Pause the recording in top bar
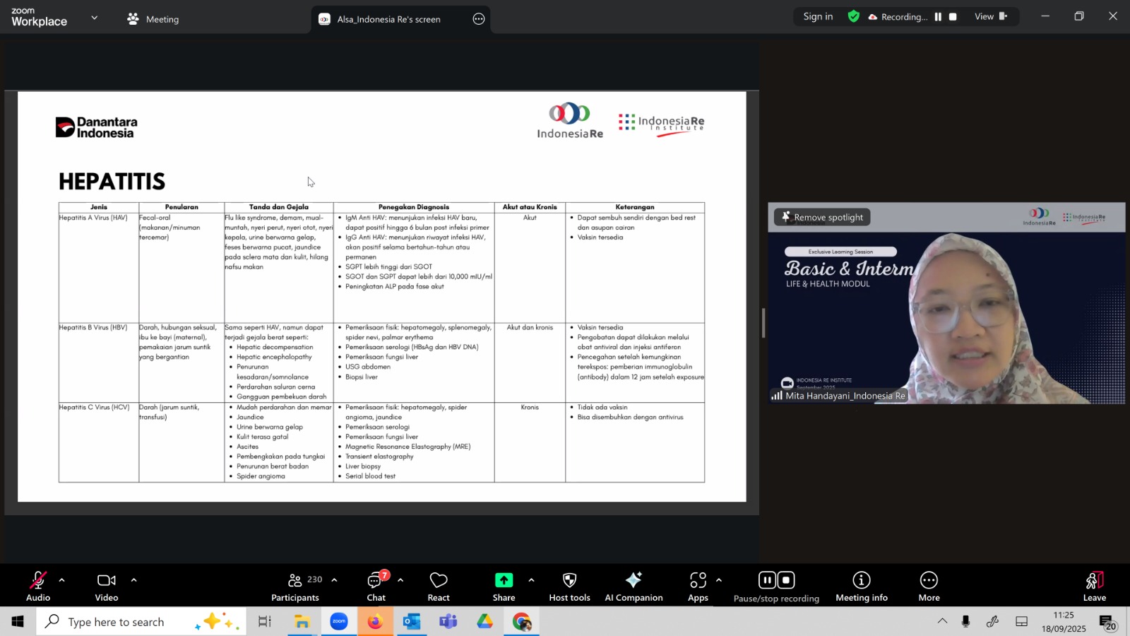The width and height of the screenshot is (1130, 636). (x=938, y=17)
